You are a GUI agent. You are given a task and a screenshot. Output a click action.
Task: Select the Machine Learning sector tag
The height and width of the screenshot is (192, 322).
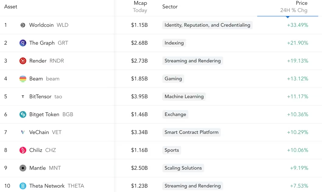click(184, 97)
